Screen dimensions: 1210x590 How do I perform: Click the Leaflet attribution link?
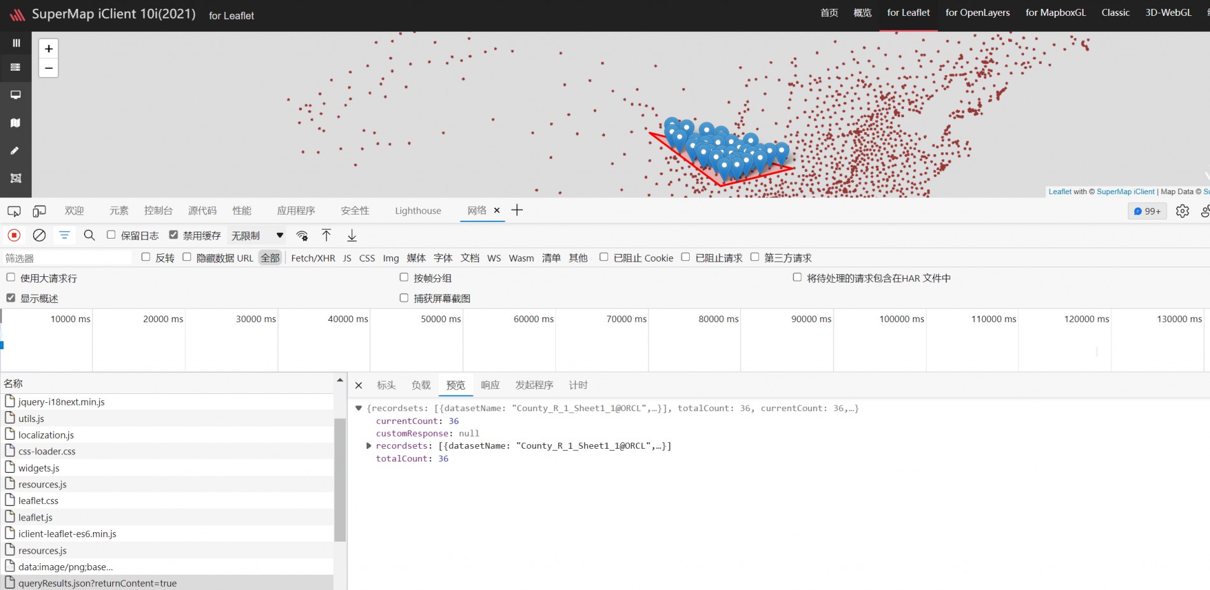click(1060, 192)
